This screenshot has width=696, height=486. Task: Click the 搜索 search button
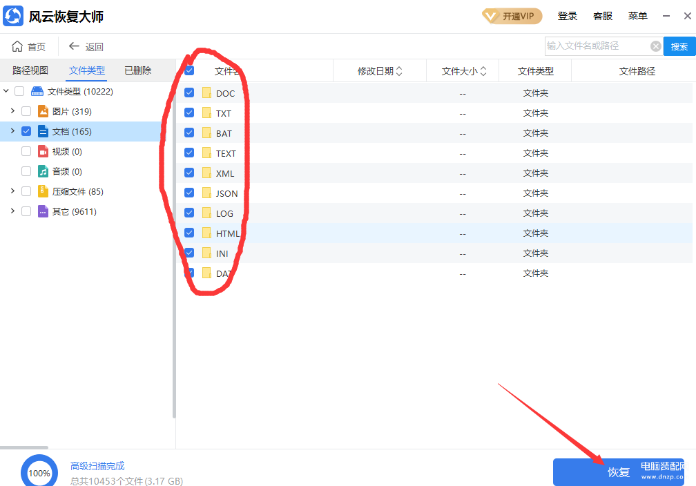coord(679,46)
